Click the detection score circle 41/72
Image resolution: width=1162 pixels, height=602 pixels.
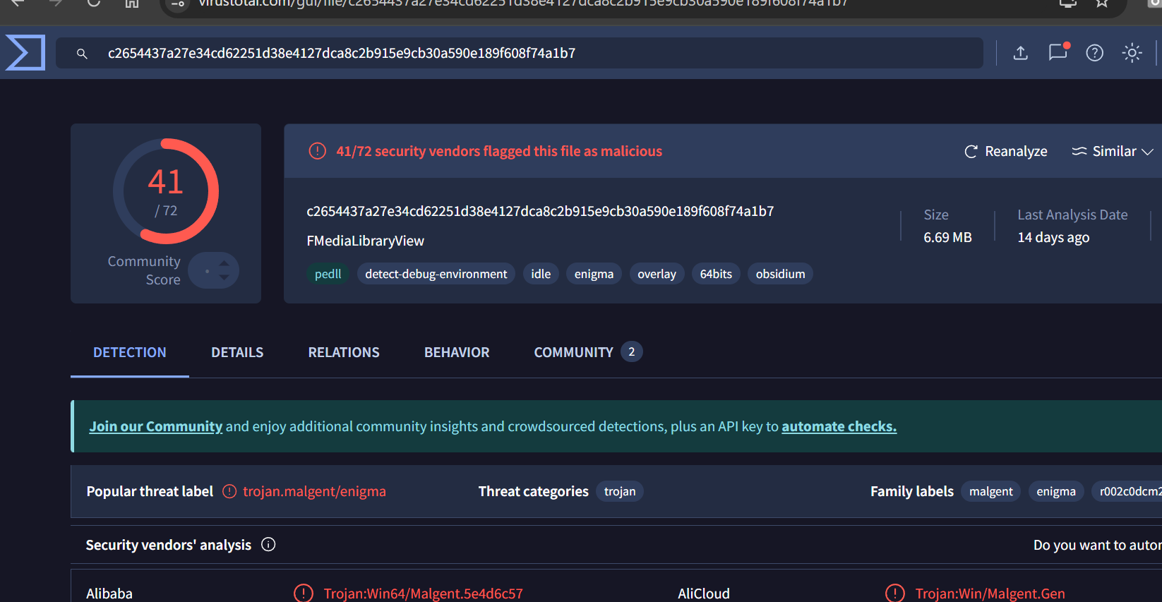point(166,191)
